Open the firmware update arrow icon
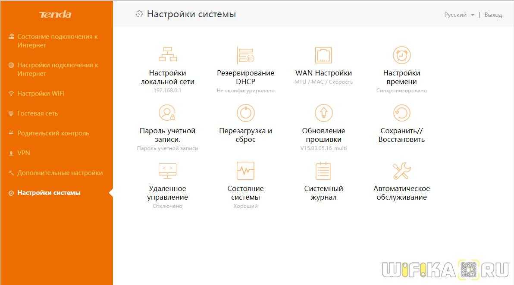This screenshot has height=285, width=514. coord(323,113)
